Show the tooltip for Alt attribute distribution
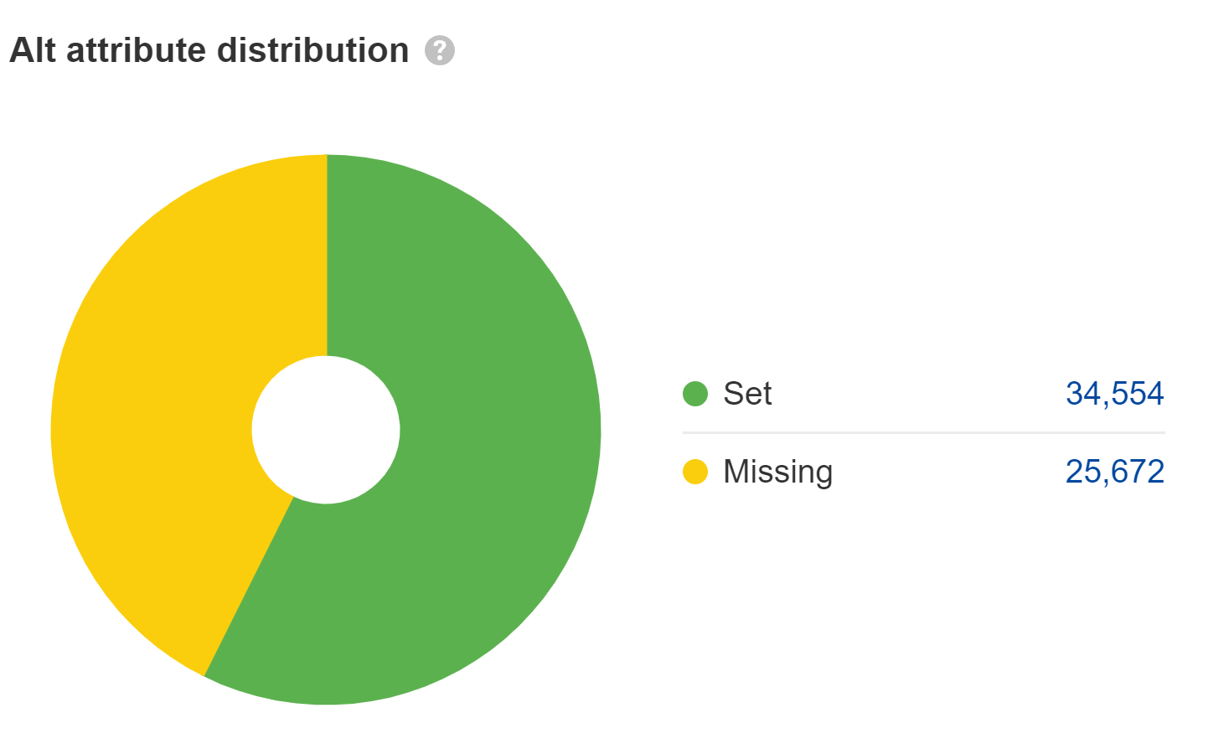1208x749 pixels. 439,51
